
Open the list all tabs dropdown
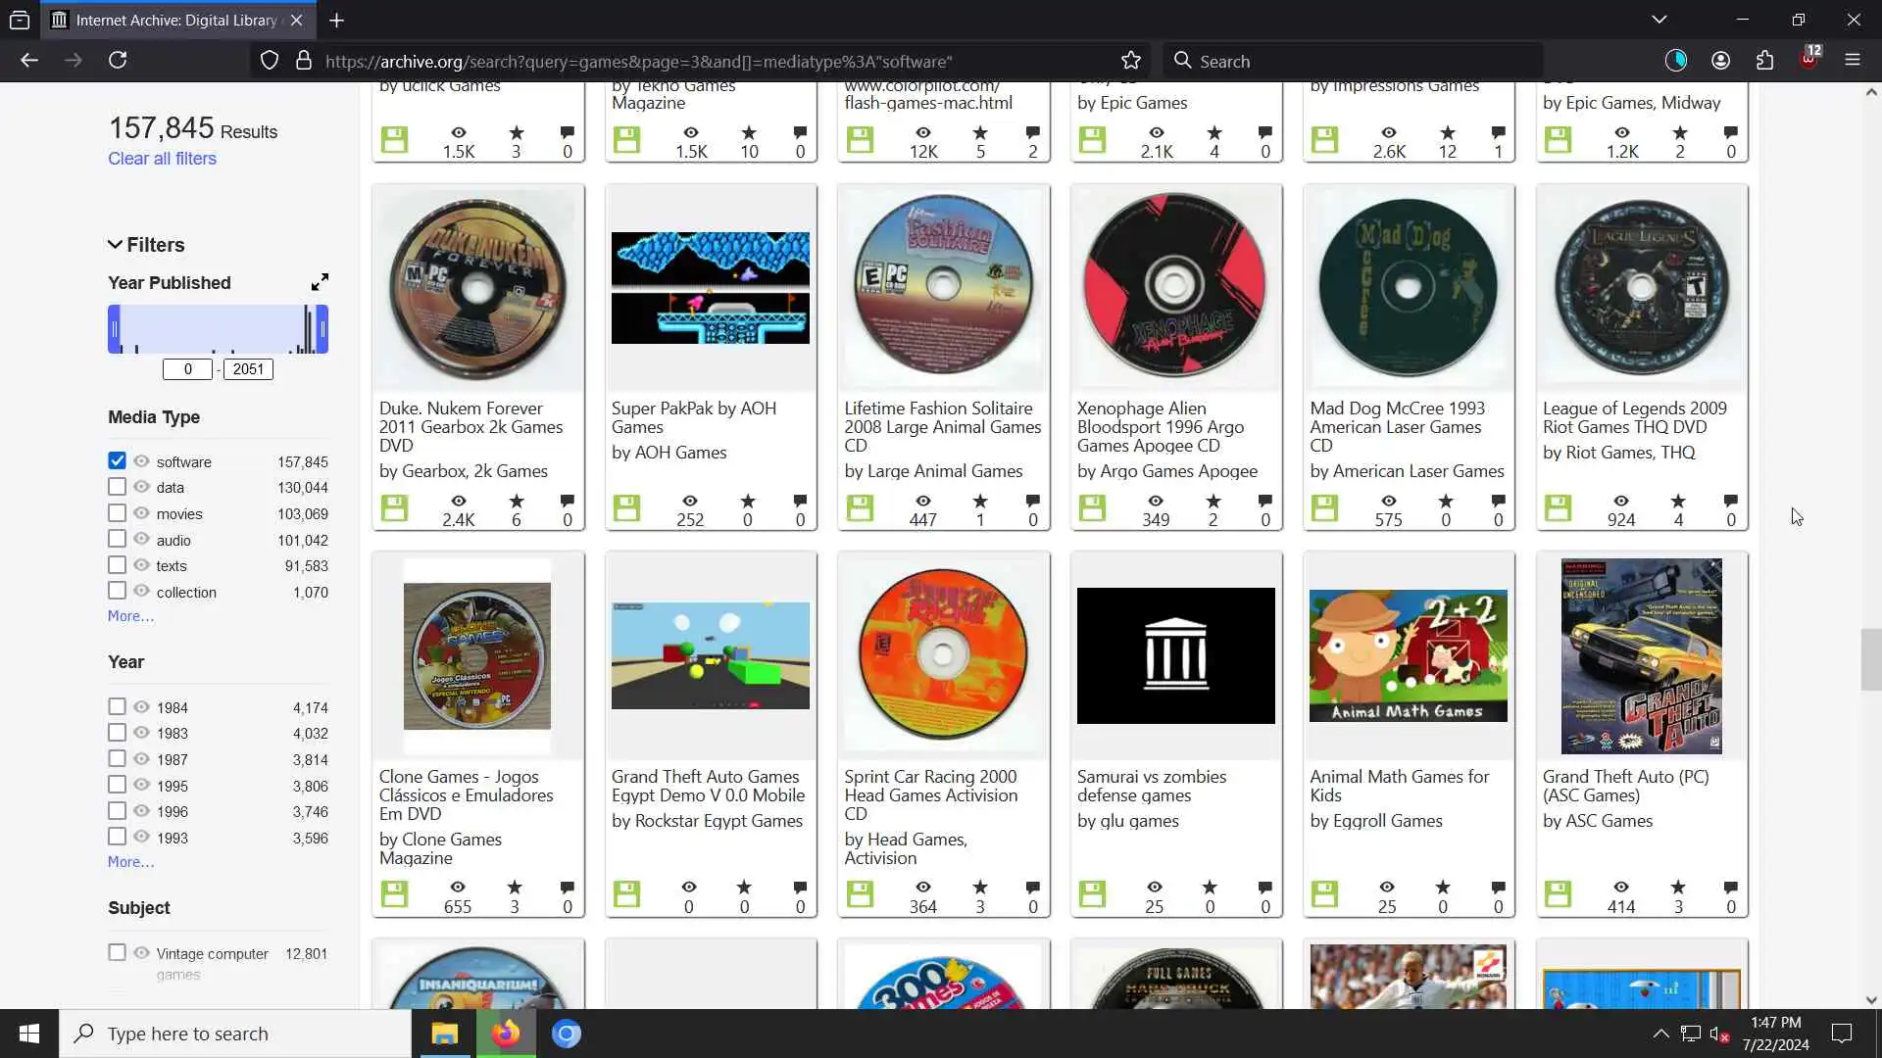[1659, 20]
